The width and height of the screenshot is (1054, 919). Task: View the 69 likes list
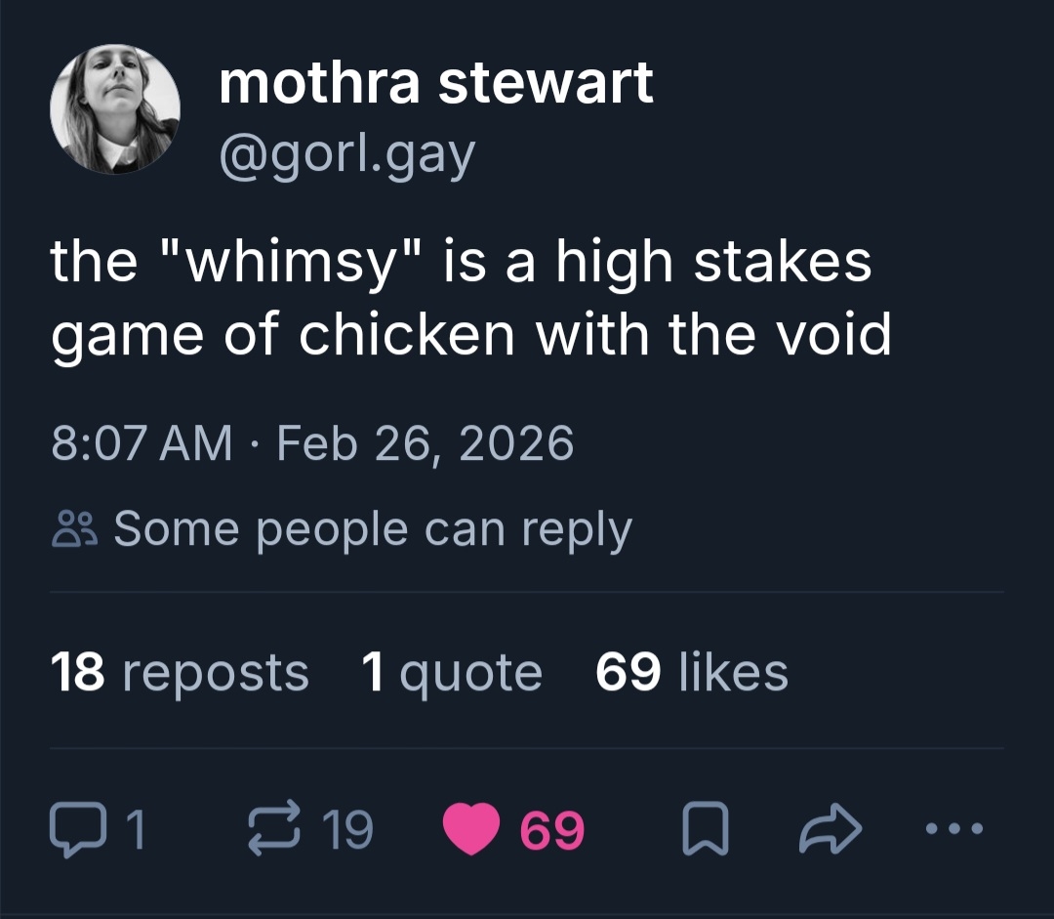pyautogui.click(x=691, y=673)
